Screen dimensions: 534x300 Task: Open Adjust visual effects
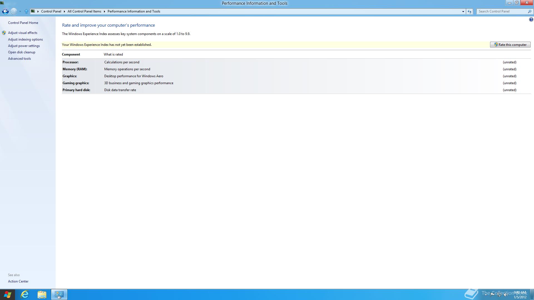click(x=23, y=33)
